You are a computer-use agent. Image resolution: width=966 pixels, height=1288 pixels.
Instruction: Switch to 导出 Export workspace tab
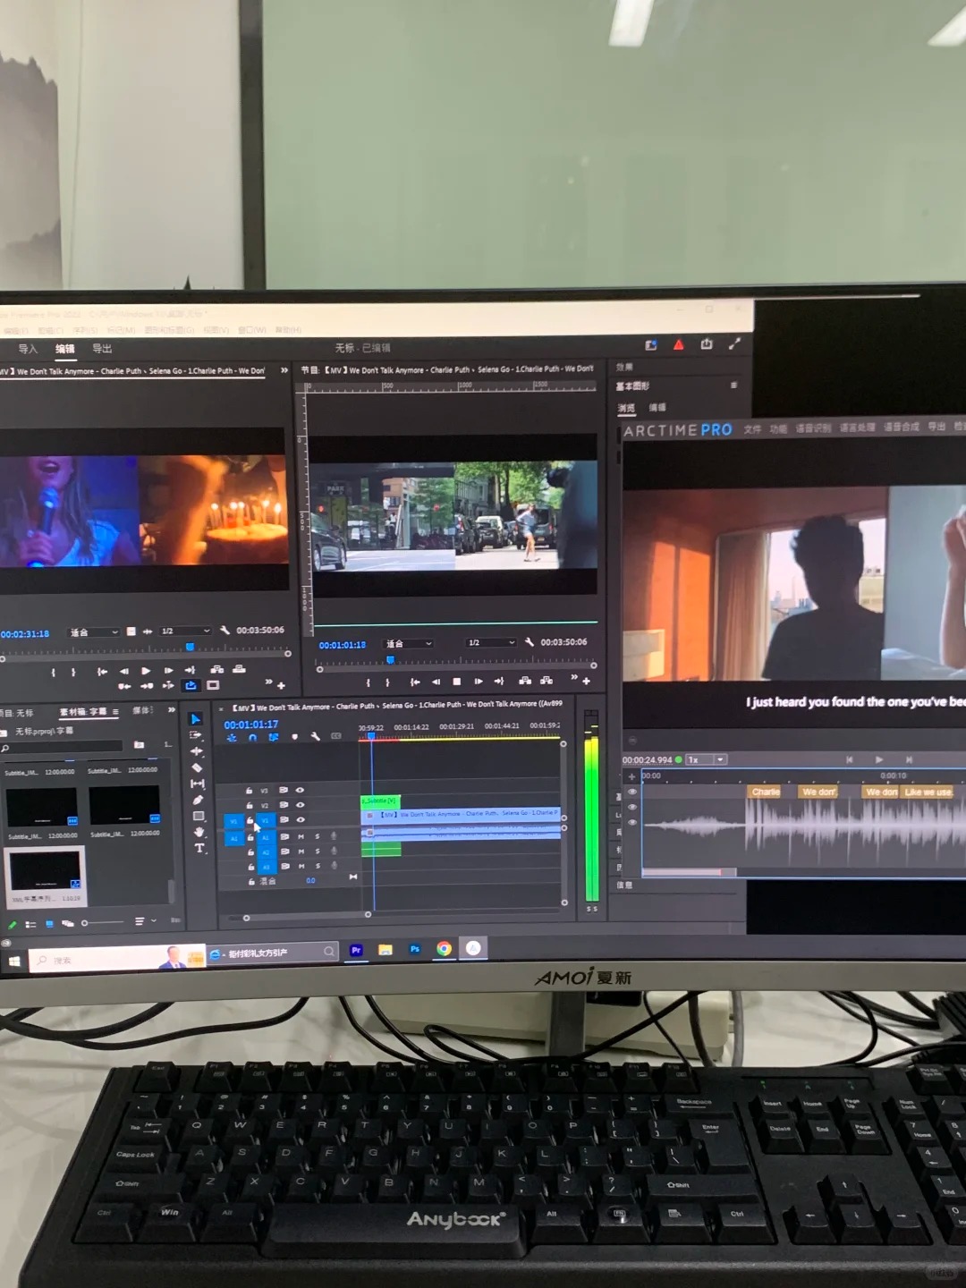(102, 349)
